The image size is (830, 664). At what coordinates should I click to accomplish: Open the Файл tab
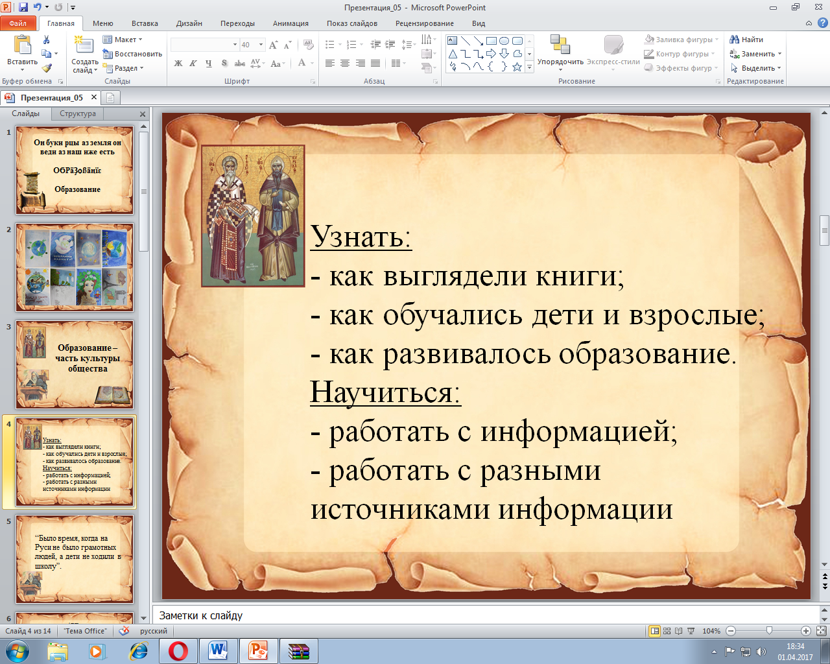click(18, 23)
